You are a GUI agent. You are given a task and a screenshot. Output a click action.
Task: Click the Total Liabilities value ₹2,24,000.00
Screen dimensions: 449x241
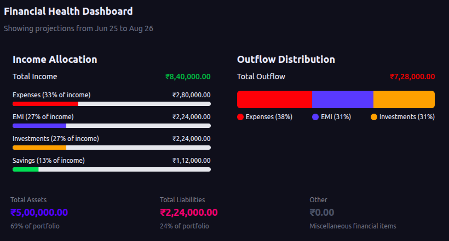pyautogui.click(x=189, y=213)
